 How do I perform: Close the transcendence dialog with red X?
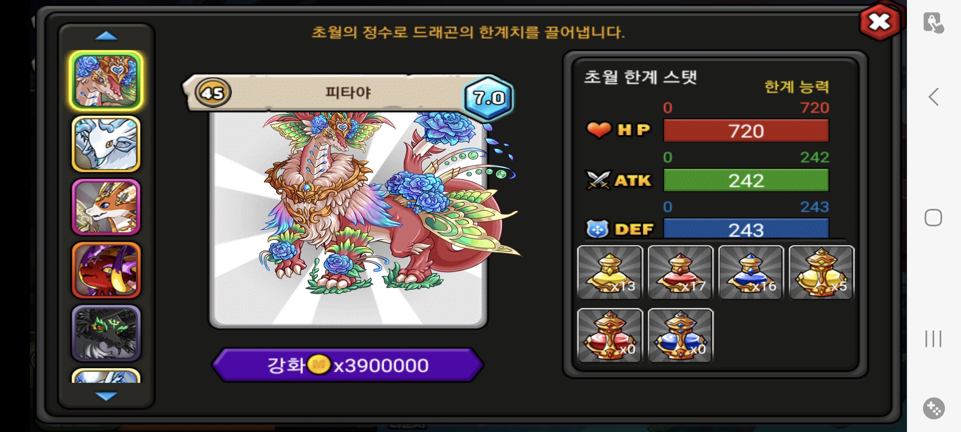880,22
